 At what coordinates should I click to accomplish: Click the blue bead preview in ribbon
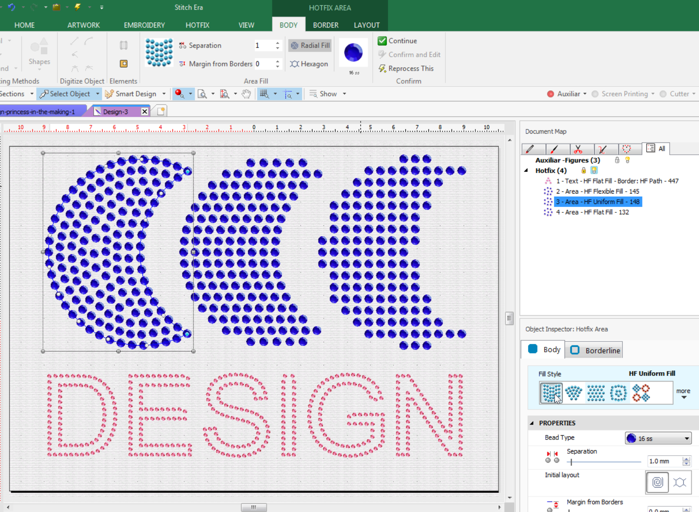(353, 53)
